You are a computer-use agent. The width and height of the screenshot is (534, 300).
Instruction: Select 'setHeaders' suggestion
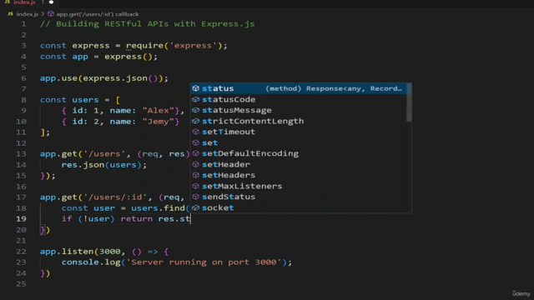pos(299,175)
